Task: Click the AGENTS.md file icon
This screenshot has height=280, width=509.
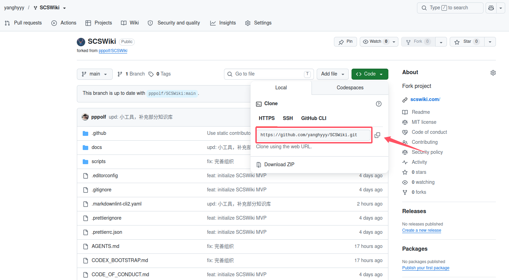Action: (x=86, y=247)
